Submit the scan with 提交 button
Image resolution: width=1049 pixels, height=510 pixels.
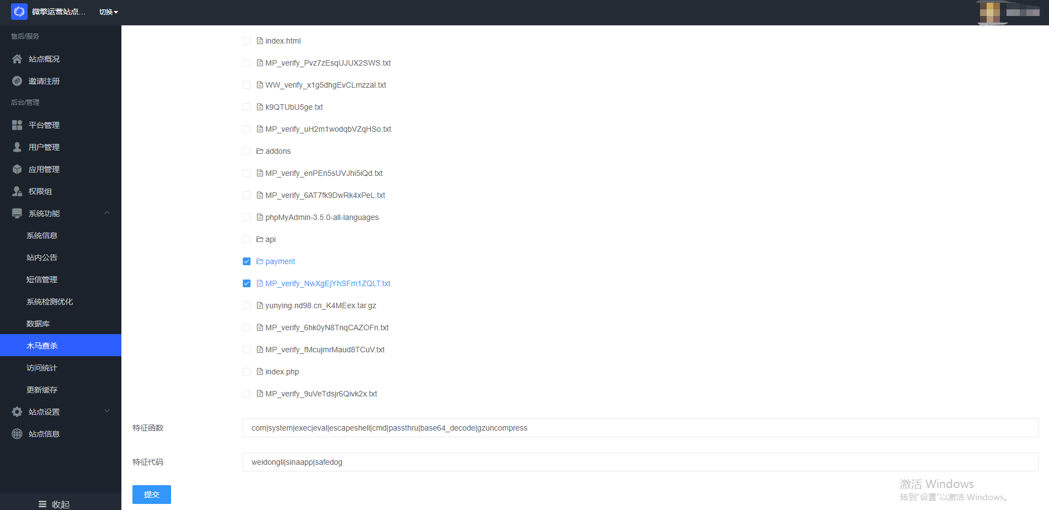pyautogui.click(x=152, y=495)
